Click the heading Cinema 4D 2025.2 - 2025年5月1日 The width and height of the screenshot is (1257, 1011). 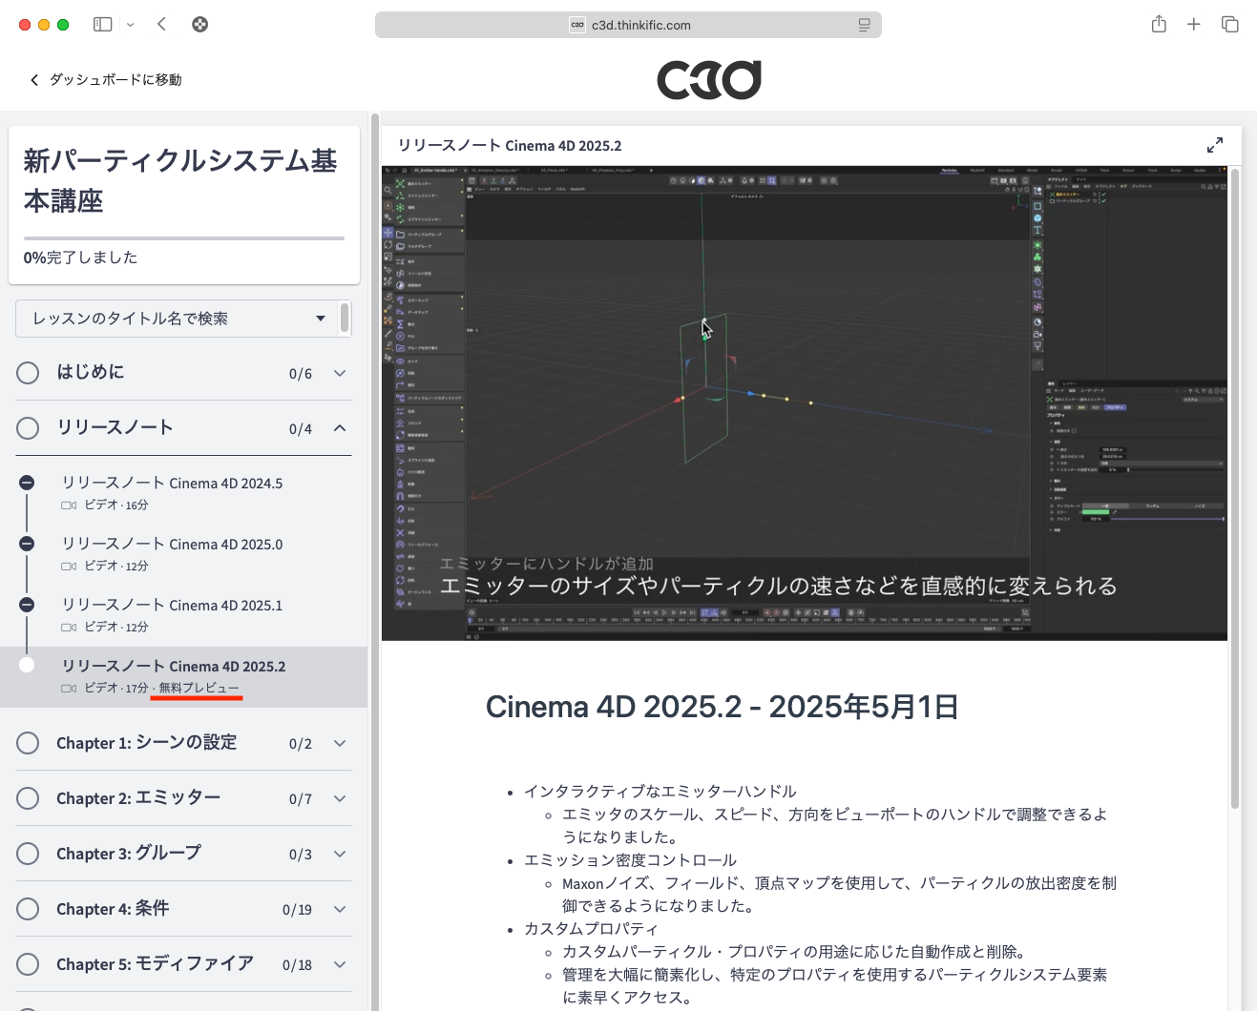coord(722,707)
